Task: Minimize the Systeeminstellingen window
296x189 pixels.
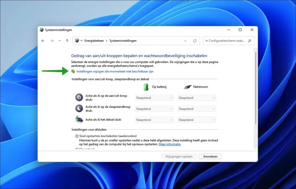Action: point(229,30)
